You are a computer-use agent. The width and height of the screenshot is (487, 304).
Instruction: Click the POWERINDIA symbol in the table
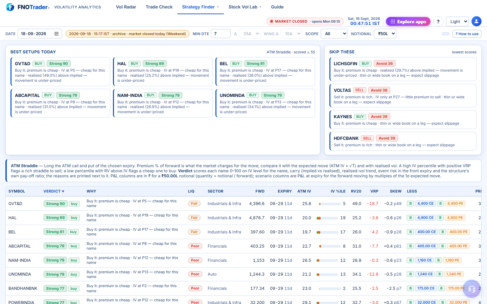[x=21, y=302]
